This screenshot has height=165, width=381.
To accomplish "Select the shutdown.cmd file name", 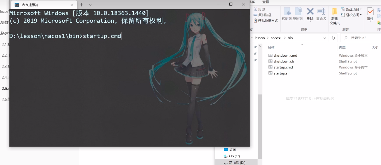I will coord(286,56).
